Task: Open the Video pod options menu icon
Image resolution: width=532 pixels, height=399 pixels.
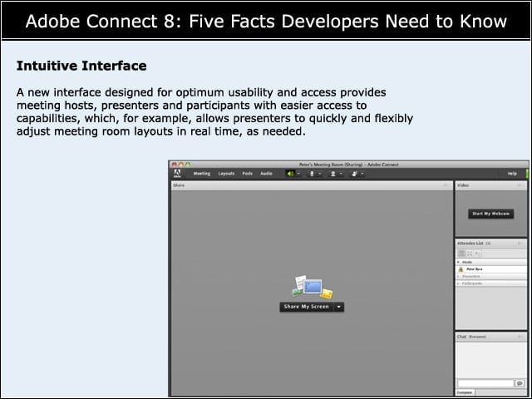Action: (520, 185)
